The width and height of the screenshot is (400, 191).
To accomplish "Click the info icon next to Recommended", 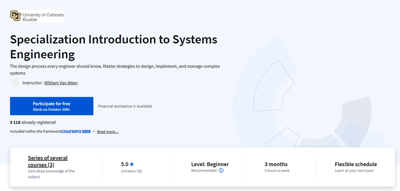I will (x=221, y=171).
